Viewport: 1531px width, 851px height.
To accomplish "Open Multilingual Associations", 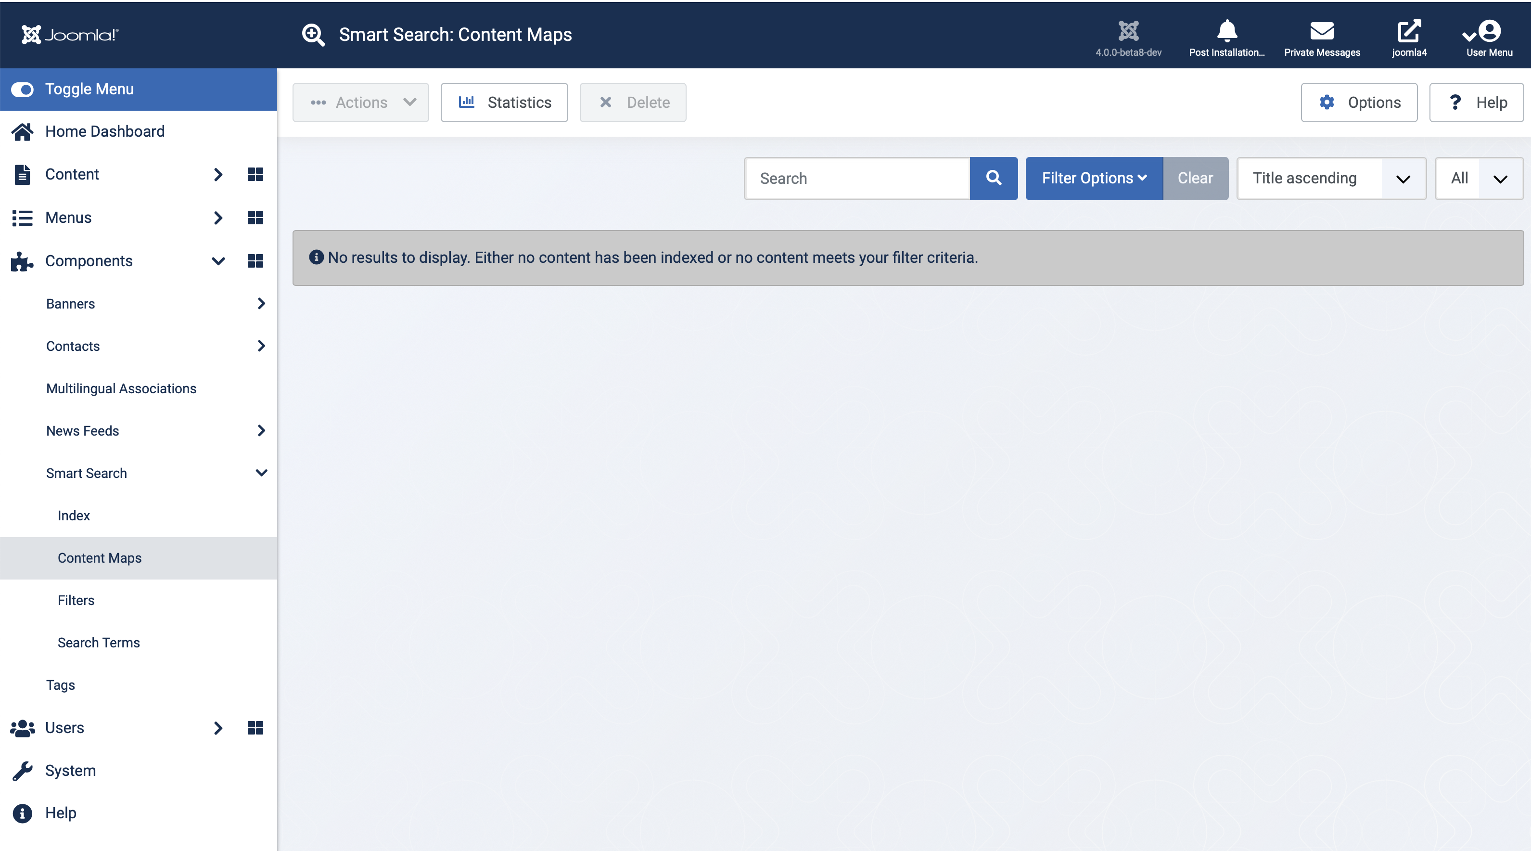I will click(x=121, y=388).
